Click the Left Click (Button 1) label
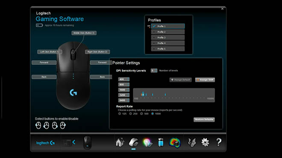 coord(50,52)
